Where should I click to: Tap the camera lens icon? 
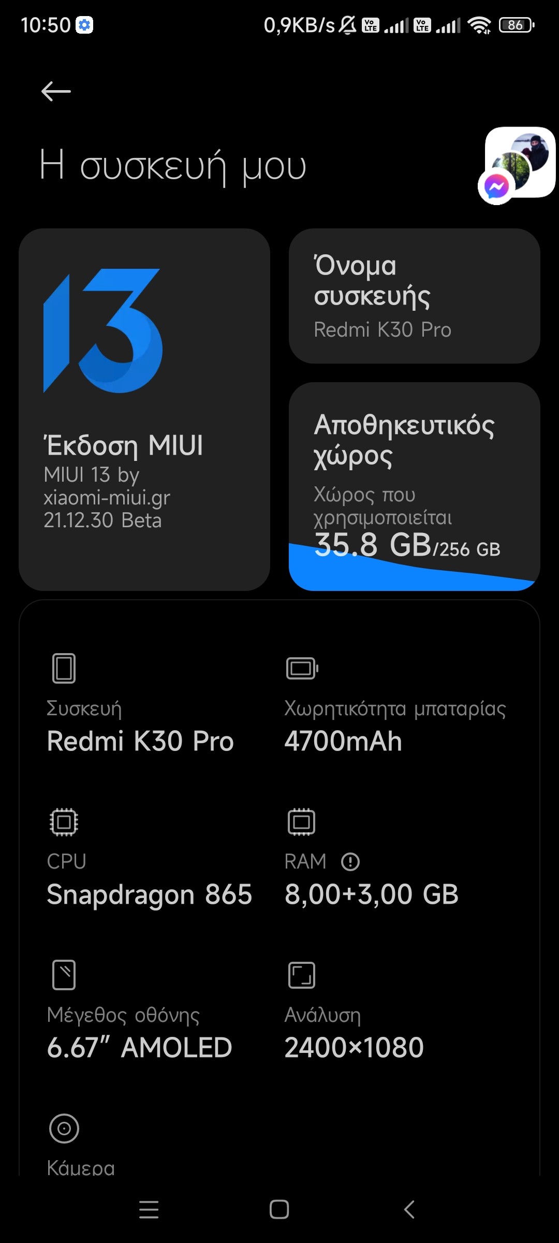64,1128
